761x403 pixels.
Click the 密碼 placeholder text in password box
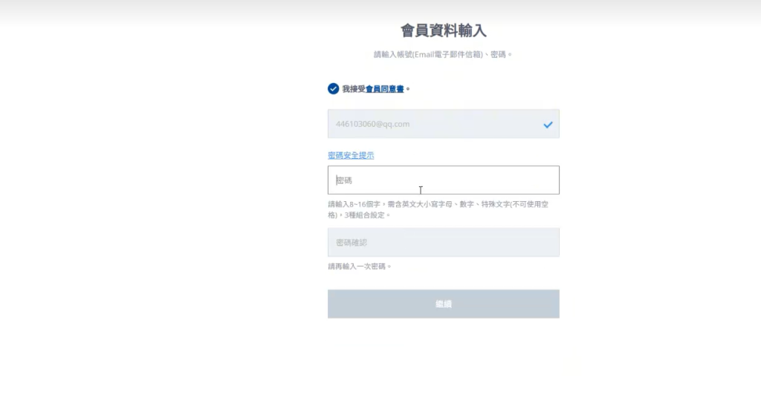pyautogui.click(x=343, y=180)
